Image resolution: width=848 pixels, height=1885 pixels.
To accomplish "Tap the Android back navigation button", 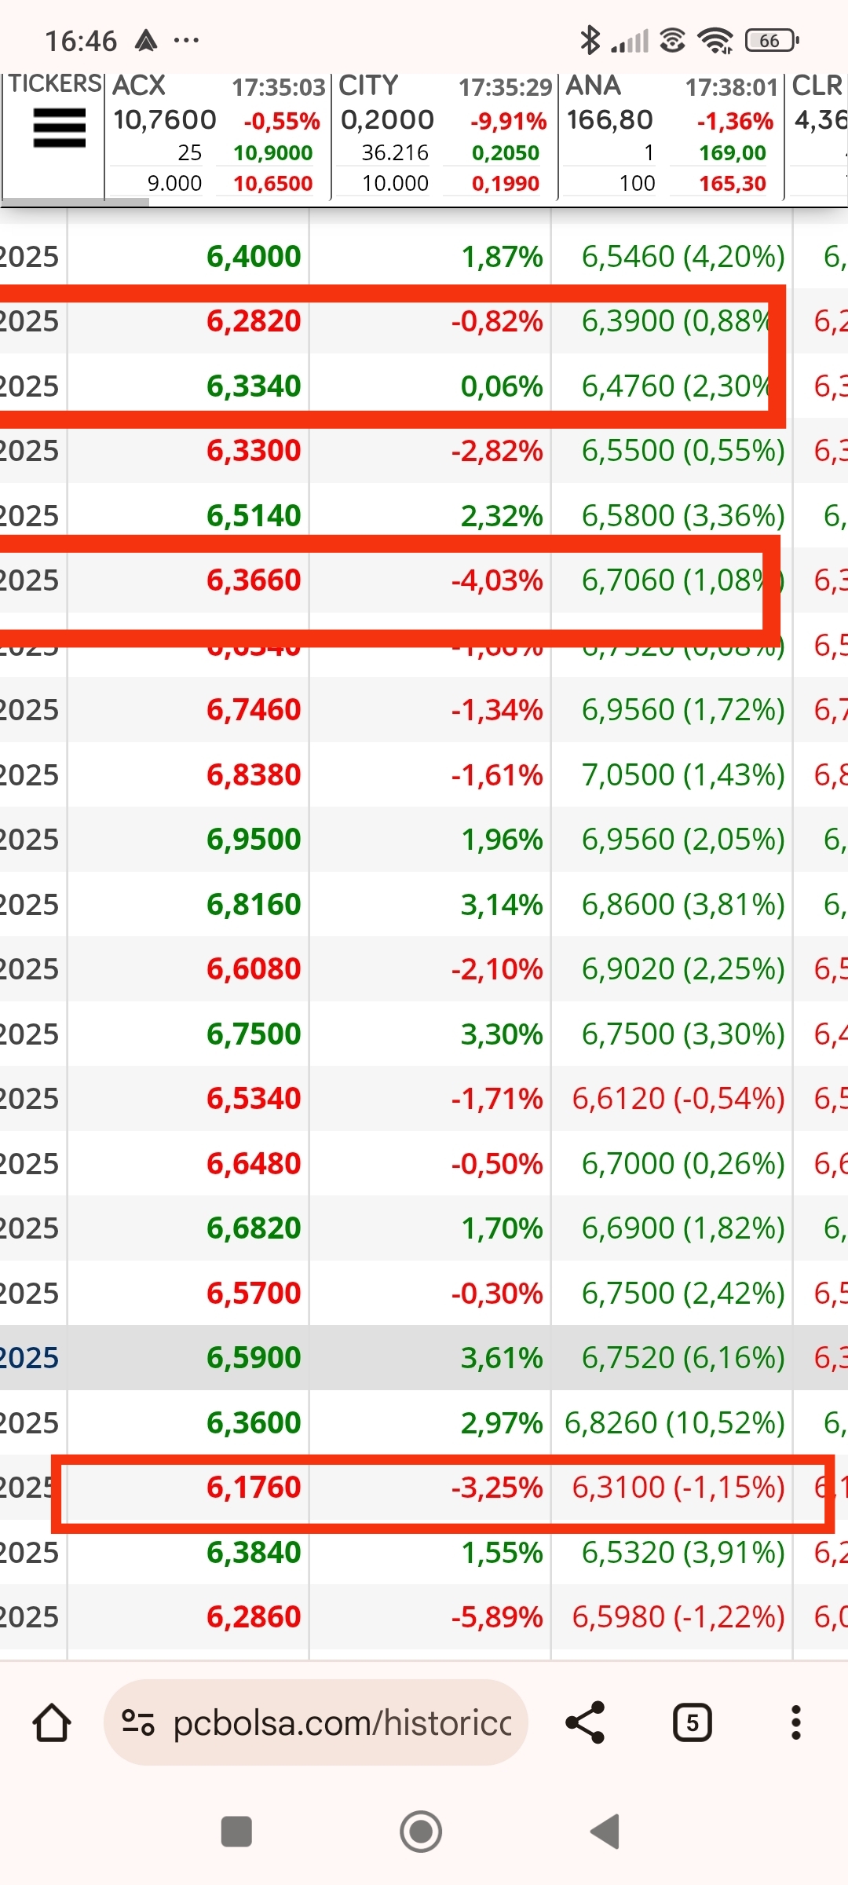I will tap(605, 1832).
